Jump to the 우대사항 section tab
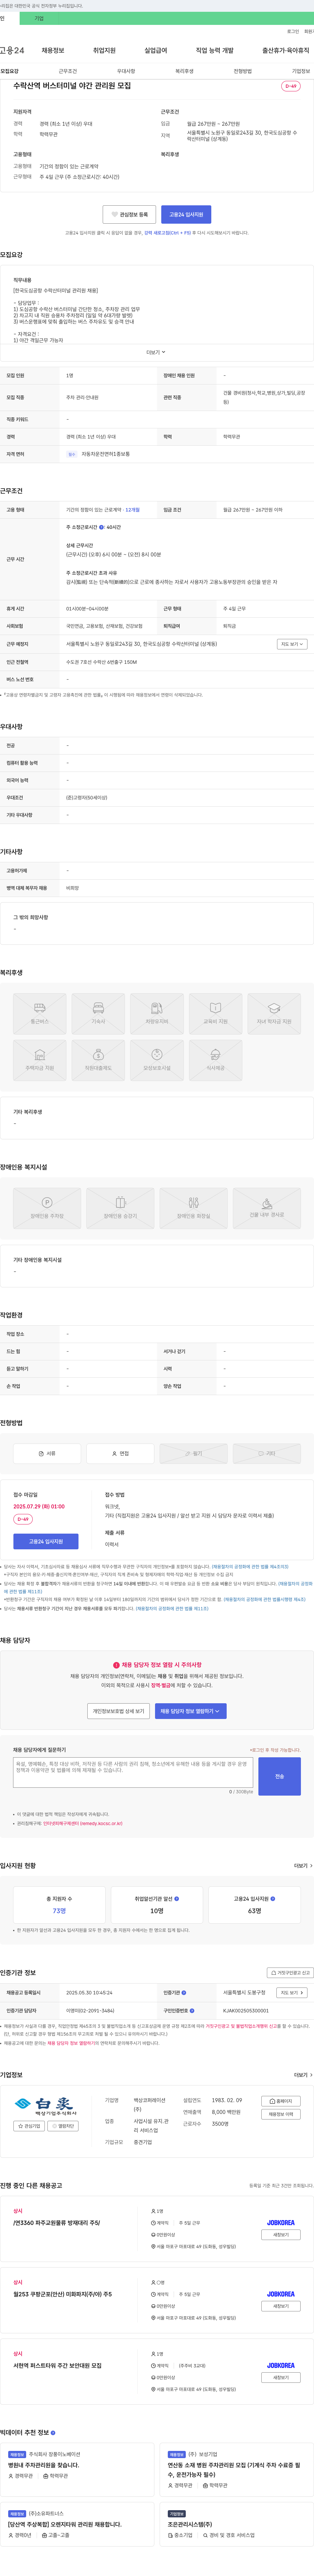 pos(126,71)
